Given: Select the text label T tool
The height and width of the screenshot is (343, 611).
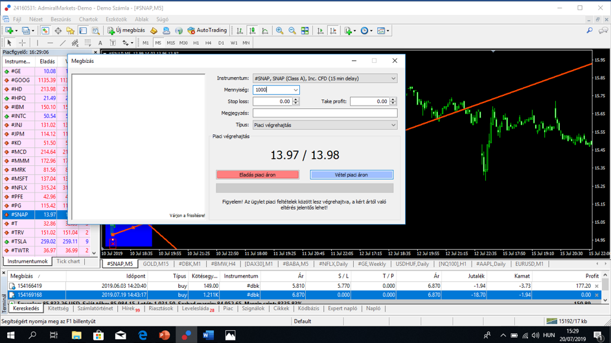Looking at the screenshot, I should (113, 43).
